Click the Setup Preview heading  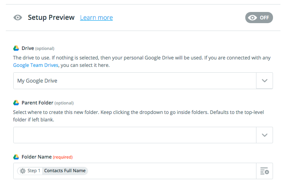51,18
